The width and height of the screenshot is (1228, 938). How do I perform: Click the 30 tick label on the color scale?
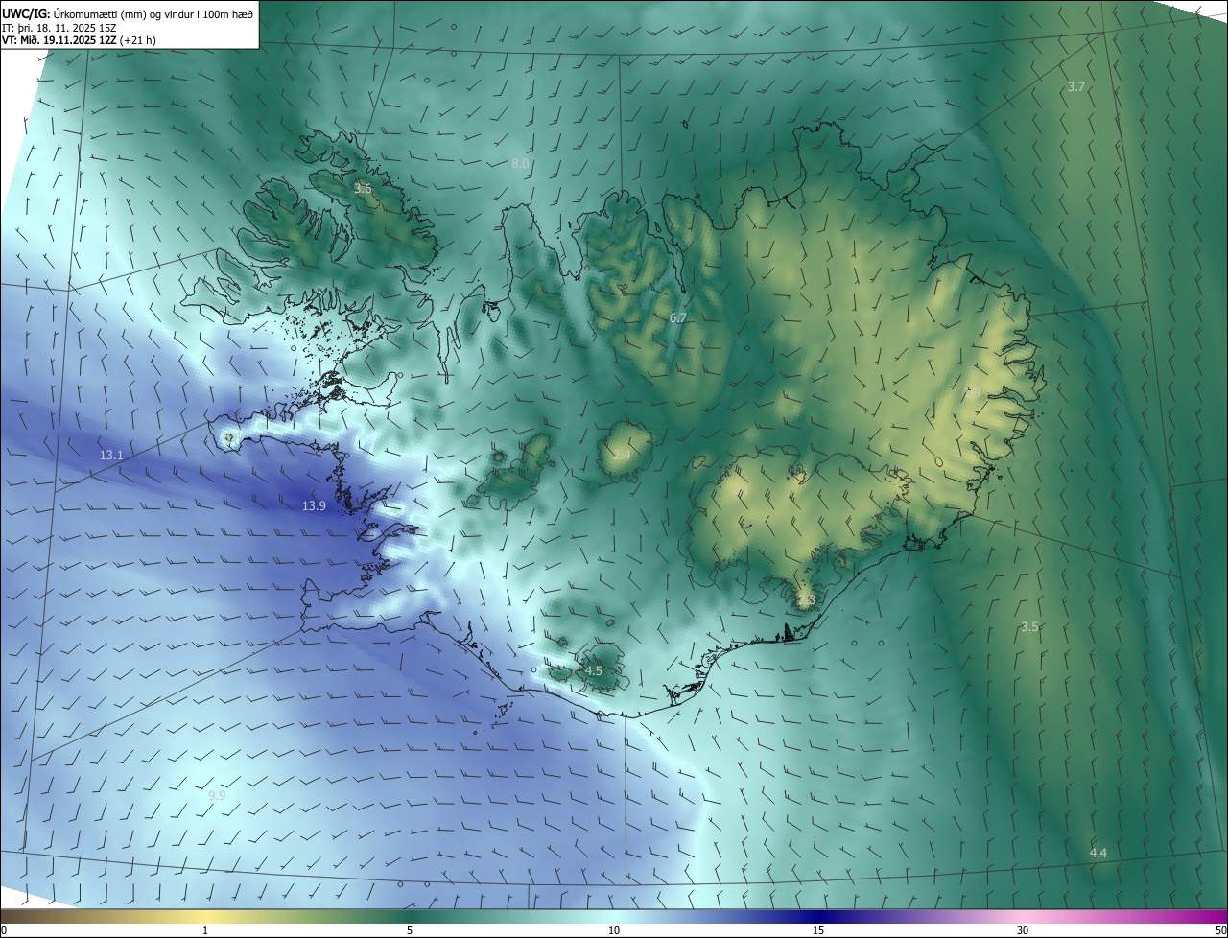coord(1023,931)
